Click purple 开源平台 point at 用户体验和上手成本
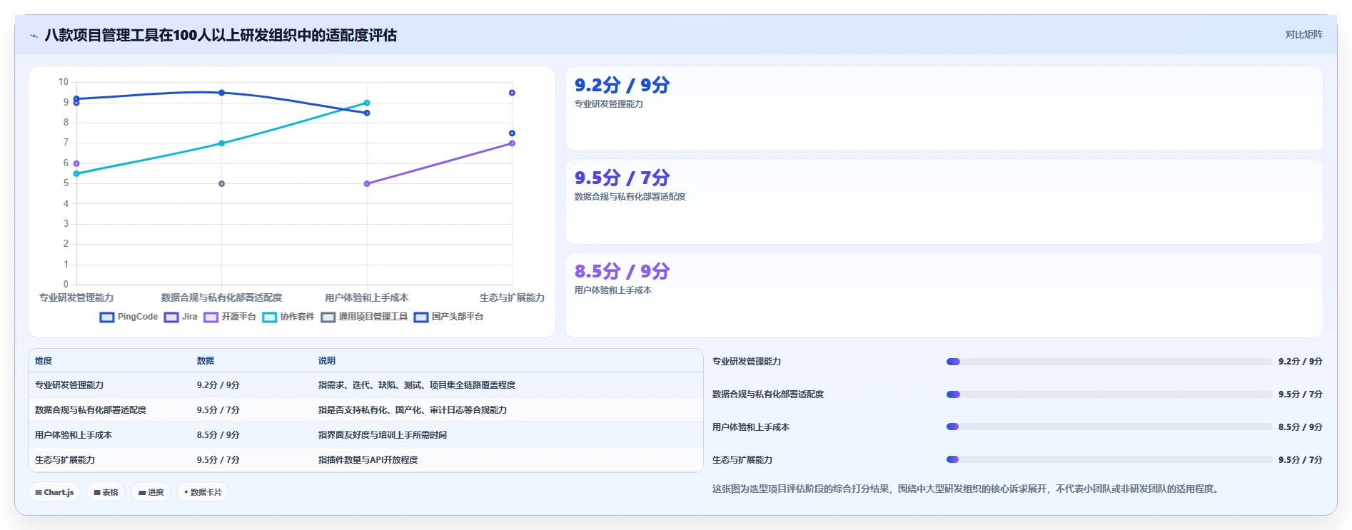Image resolution: width=1352 pixels, height=530 pixels. pyautogui.click(x=367, y=183)
